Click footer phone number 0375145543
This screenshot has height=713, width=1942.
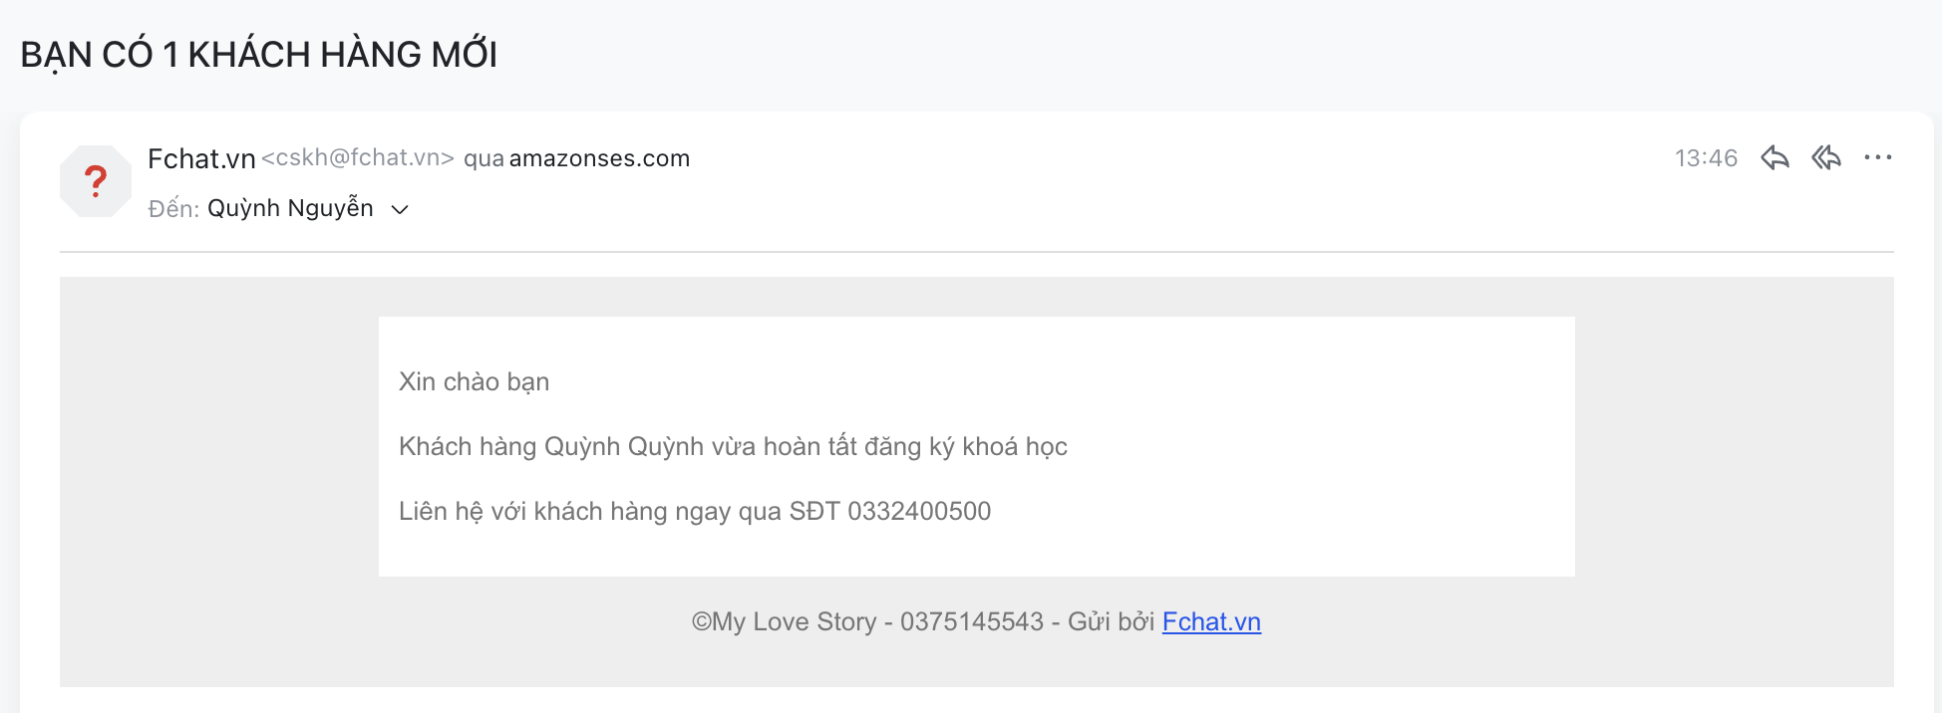pos(971,621)
